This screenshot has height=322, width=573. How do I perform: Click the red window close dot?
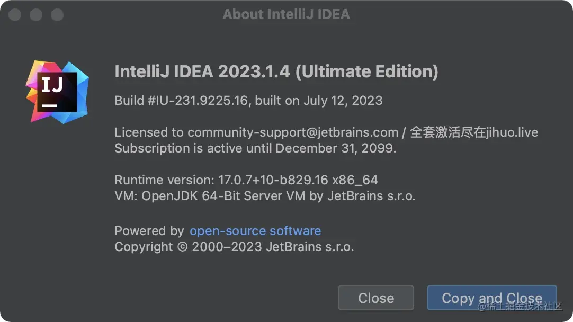tap(15, 14)
